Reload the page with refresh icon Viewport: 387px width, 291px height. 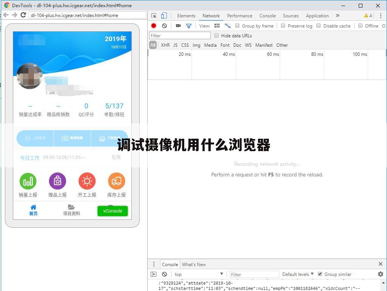(23, 15)
